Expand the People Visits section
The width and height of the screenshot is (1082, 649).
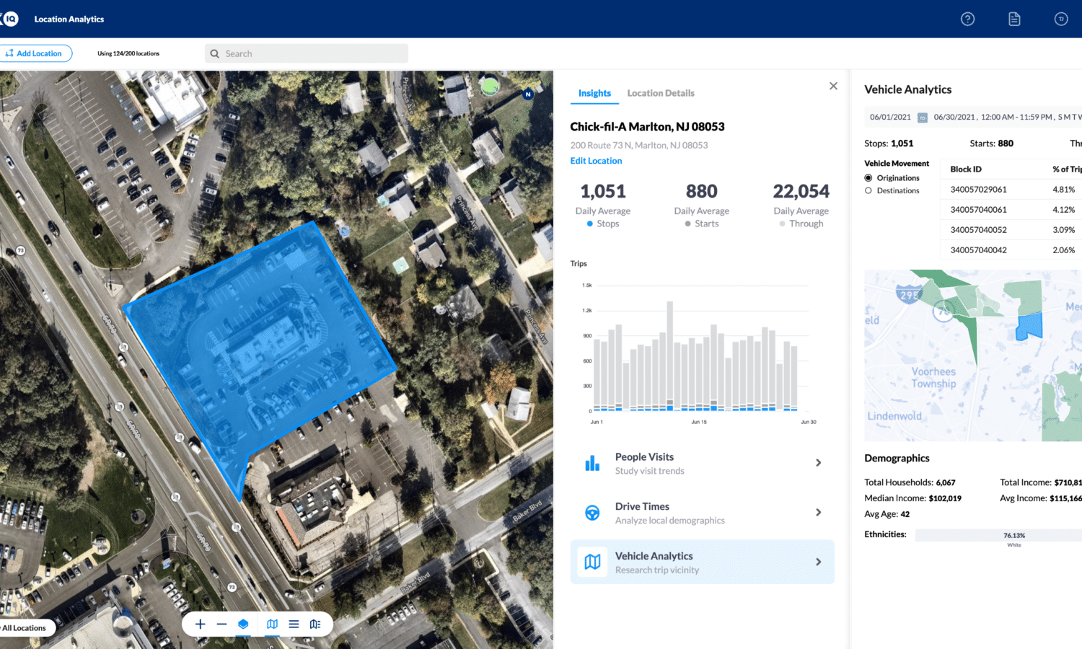pyautogui.click(x=702, y=463)
